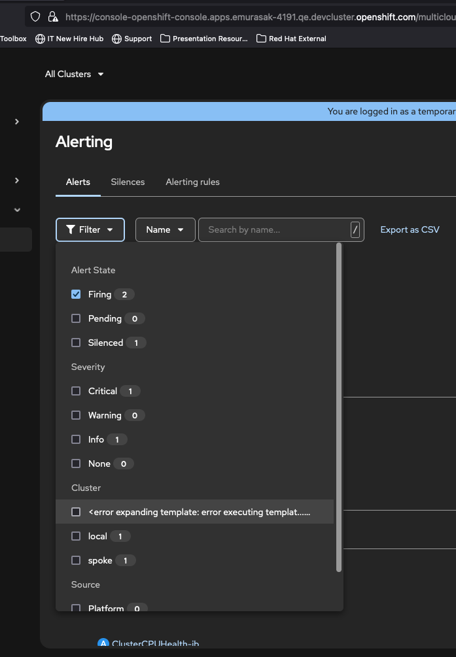Open the All Clusters dropdown

point(74,74)
